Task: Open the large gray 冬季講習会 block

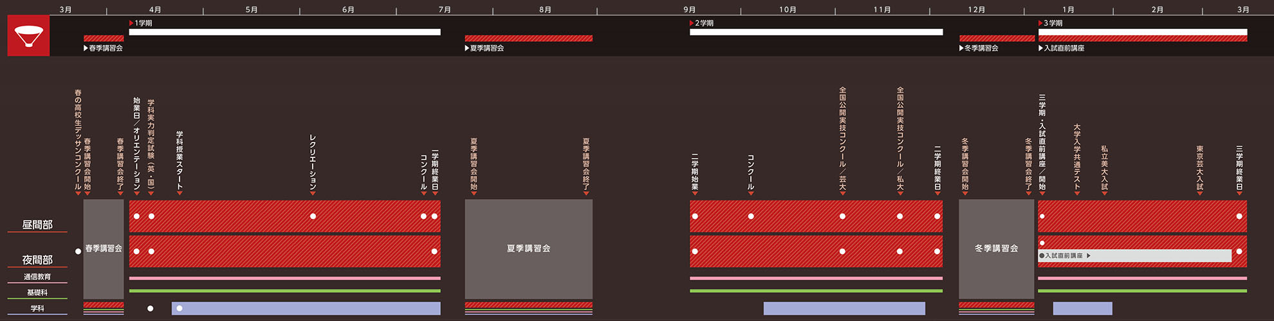Action: tap(996, 248)
